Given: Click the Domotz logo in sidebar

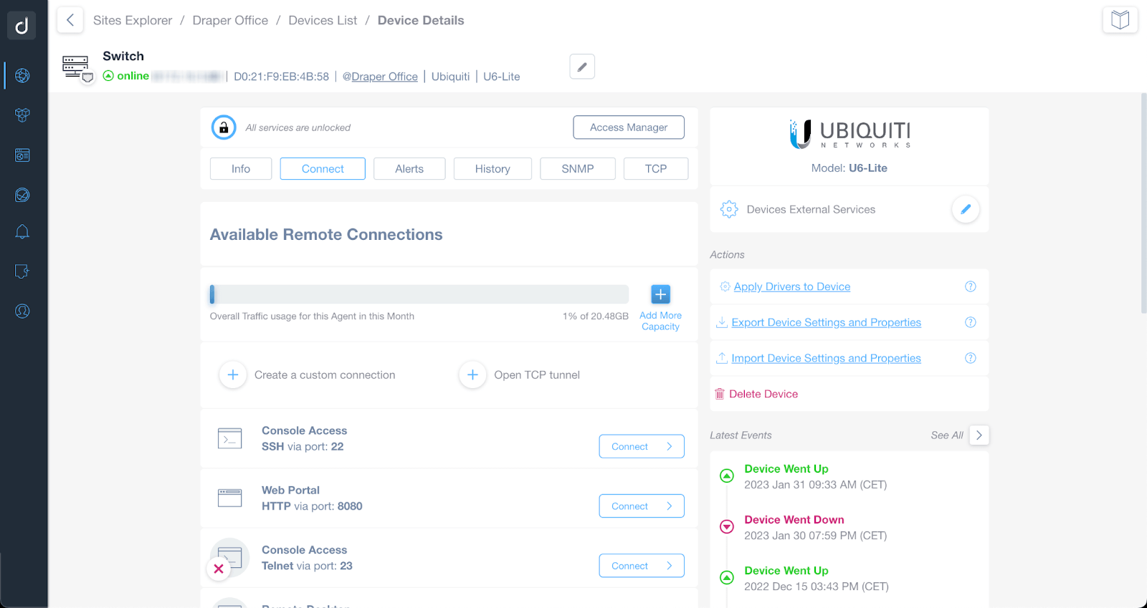Looking at the screenshot, I should (22, 25).
